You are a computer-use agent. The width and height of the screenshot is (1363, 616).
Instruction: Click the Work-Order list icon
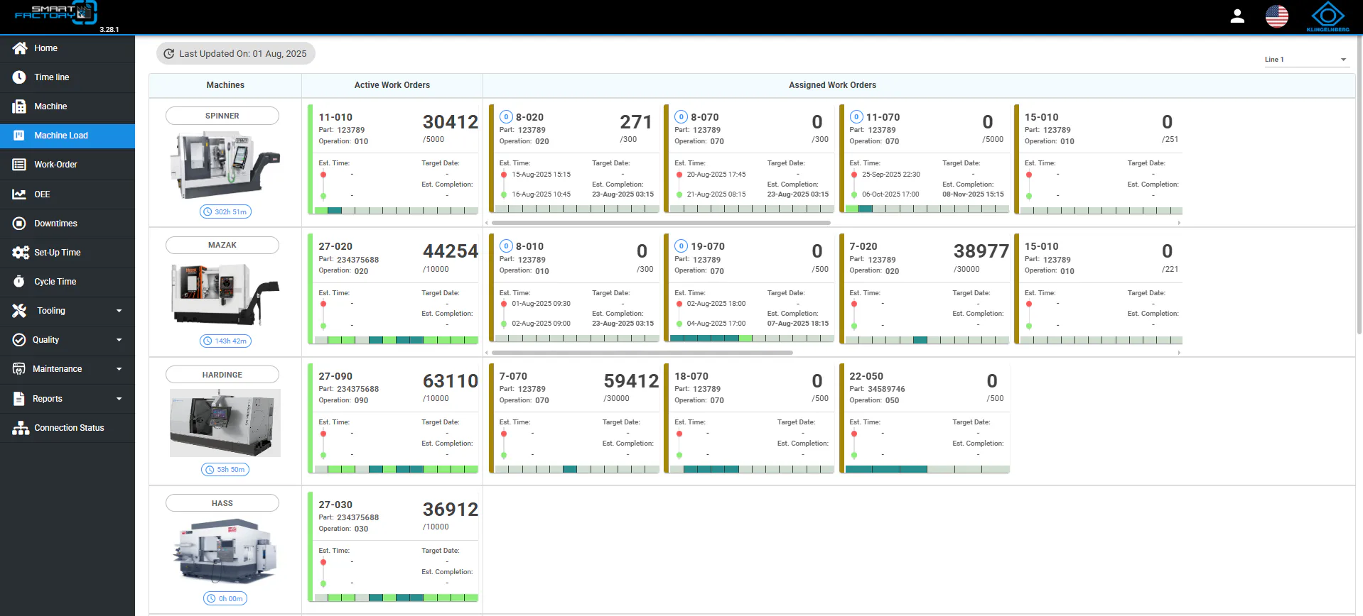19,165
